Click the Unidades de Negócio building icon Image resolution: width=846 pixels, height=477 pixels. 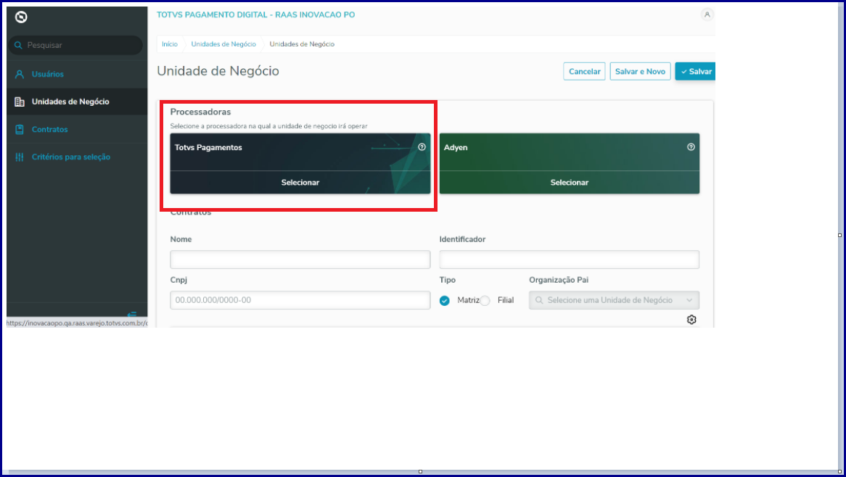coord(20,102)
